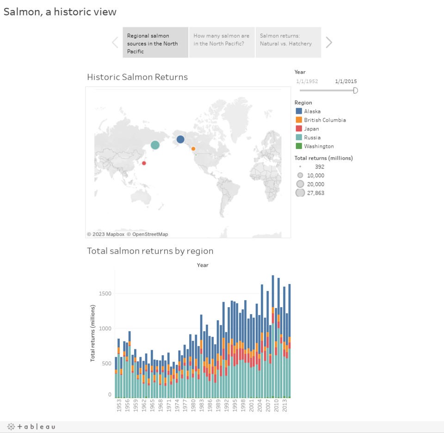Click the Tableau logo in footer
The image size is (444, 433).
(31, 427)
